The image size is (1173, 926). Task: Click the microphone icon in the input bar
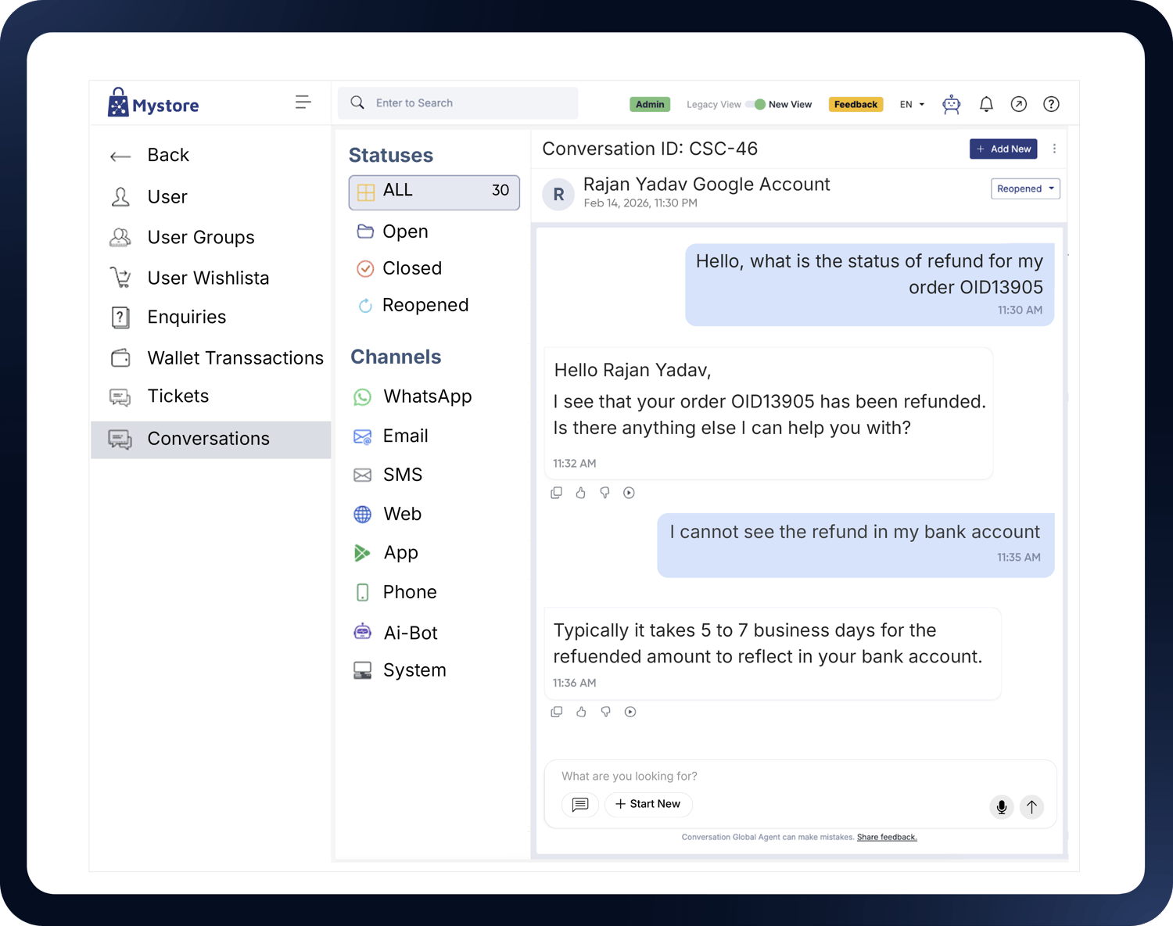pyautogui.click(x=1001, y=806)
